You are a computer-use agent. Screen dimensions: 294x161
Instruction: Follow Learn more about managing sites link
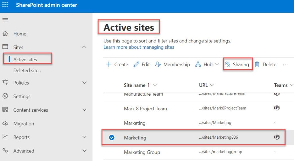click(139, 47)
